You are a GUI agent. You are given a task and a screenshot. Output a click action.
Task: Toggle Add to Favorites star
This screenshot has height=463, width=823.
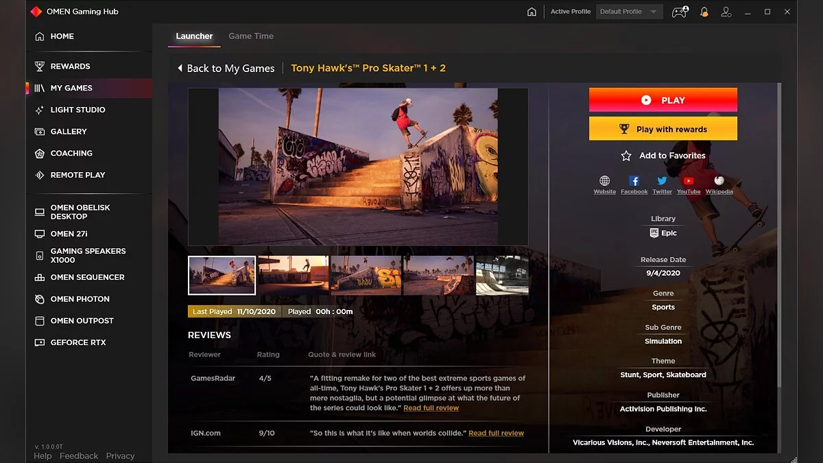[x=626, y=156]
